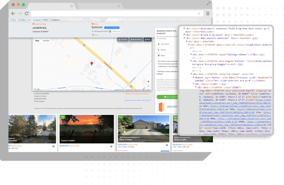Expand the Previous slide button node

tap(193, 77)
